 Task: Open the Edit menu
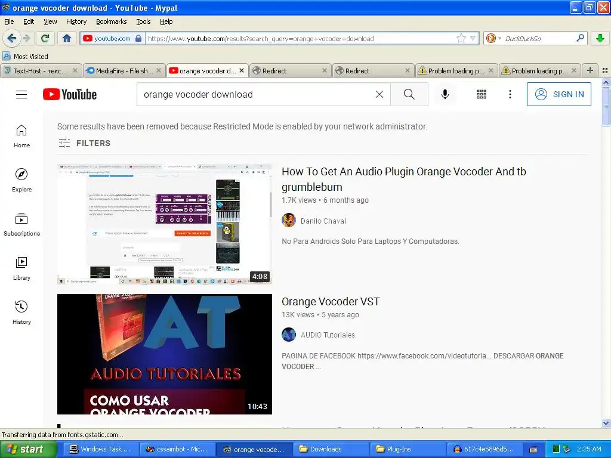pos(29,21)
